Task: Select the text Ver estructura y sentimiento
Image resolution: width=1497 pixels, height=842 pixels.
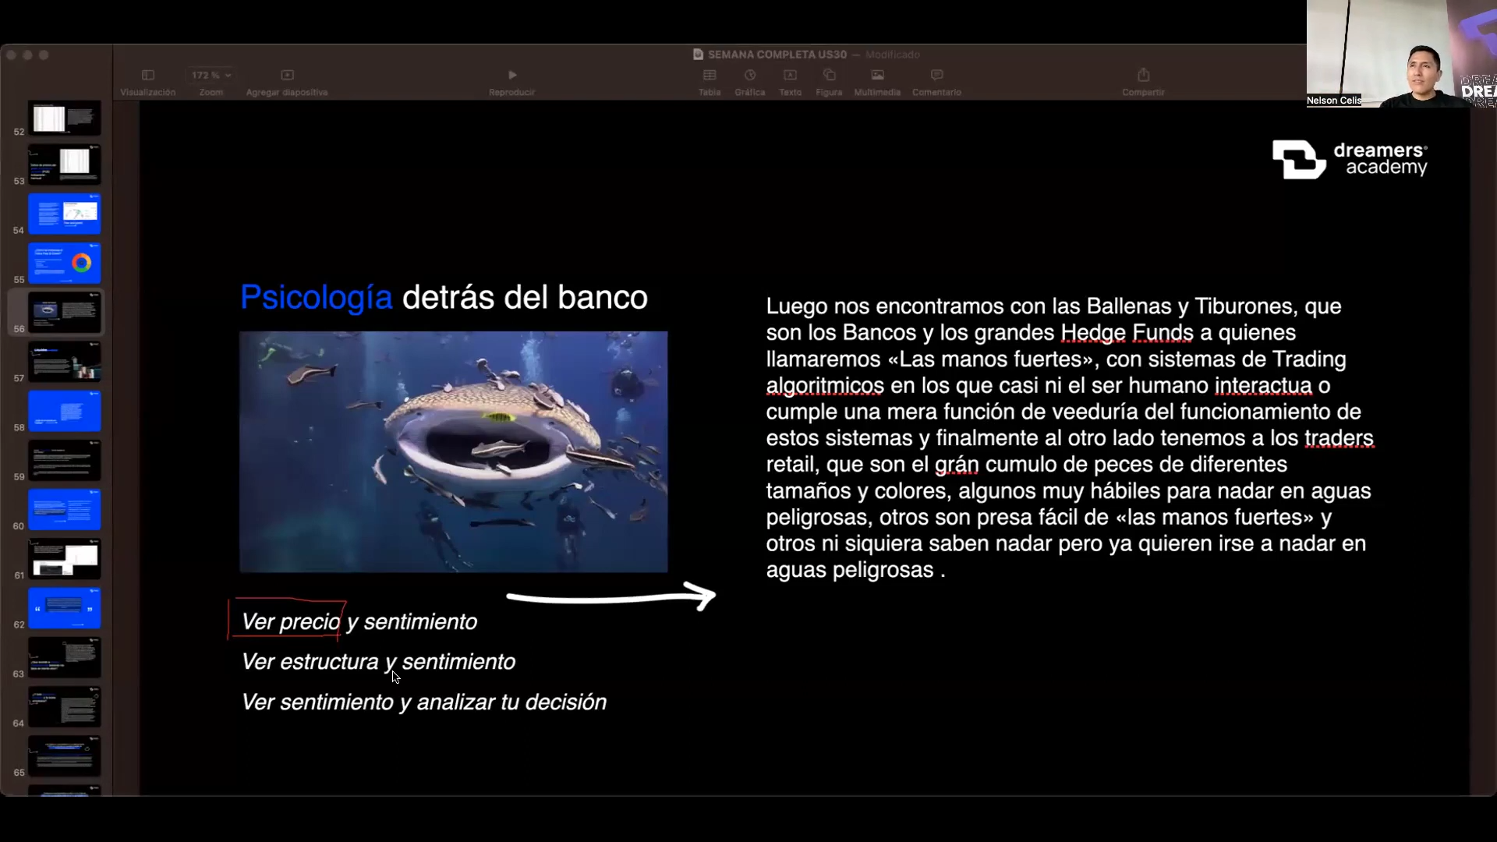Action: tap(378, 662)
